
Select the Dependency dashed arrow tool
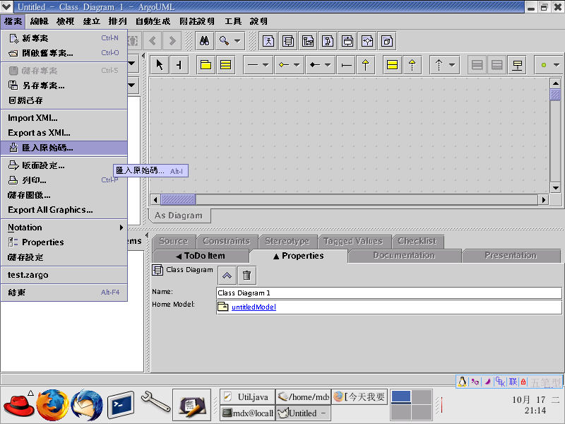pos(439,65)
